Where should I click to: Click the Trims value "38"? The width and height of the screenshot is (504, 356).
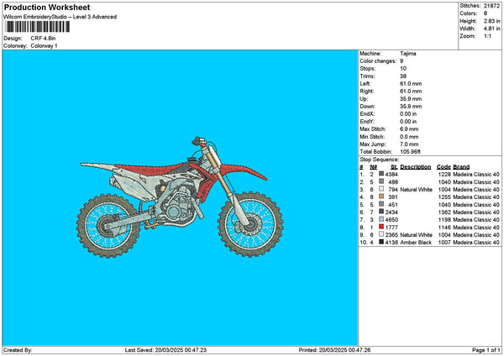403,76
